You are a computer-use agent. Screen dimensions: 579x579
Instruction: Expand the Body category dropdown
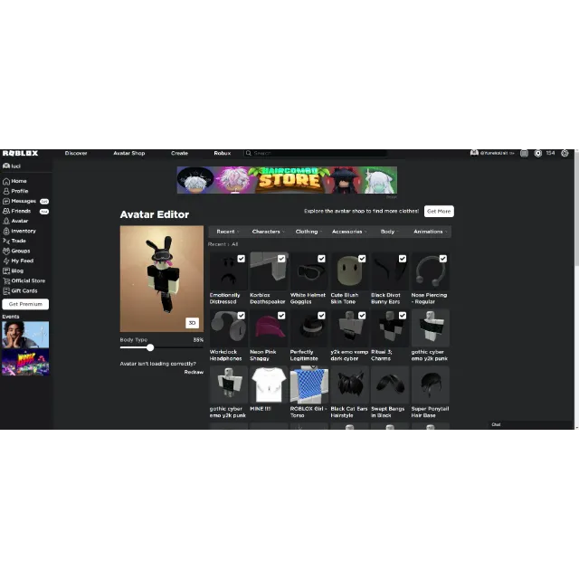(x=390, y=232)
